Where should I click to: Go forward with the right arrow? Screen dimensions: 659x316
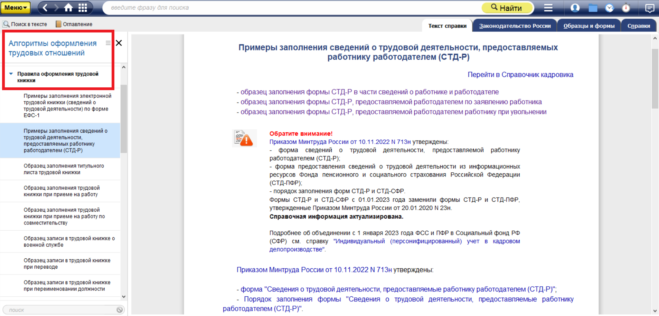point(56,8)
